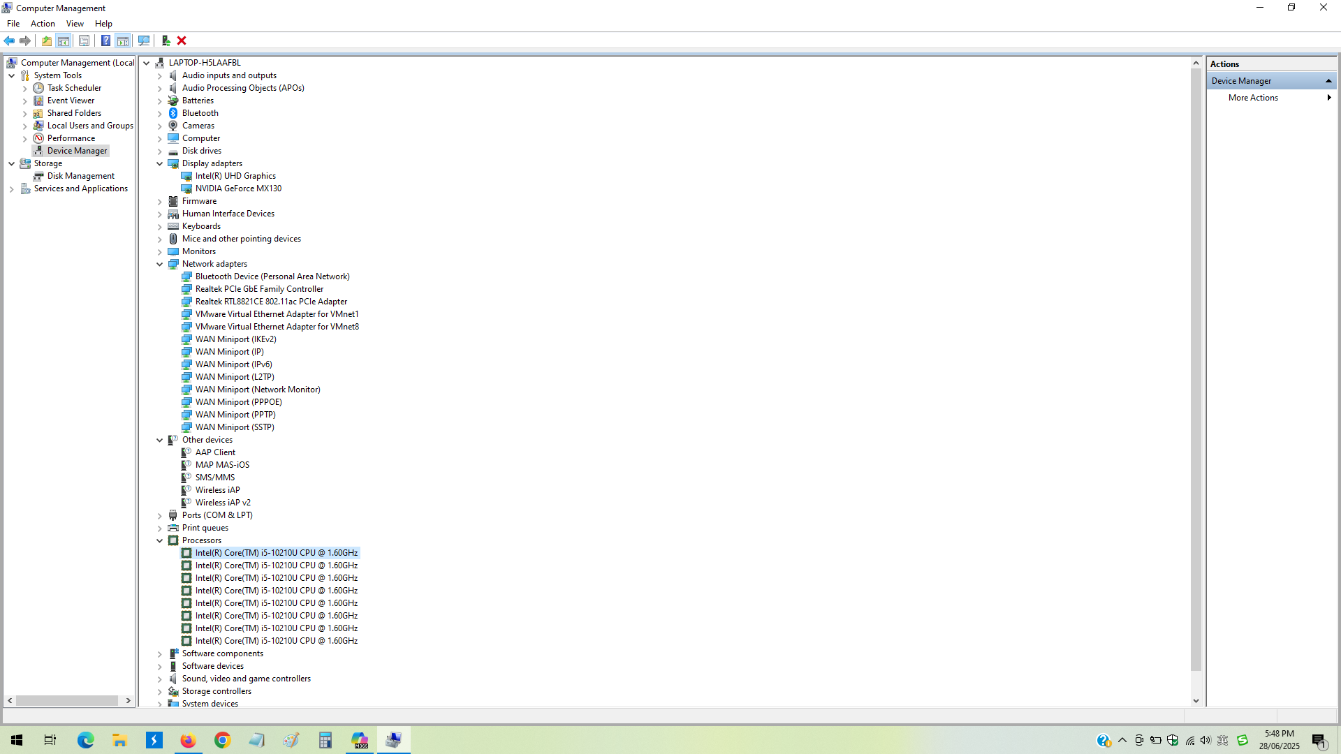Click the Human Interface Devices icon
Viewport: 1341px width, 754px height.
click(x=173, y=214)
